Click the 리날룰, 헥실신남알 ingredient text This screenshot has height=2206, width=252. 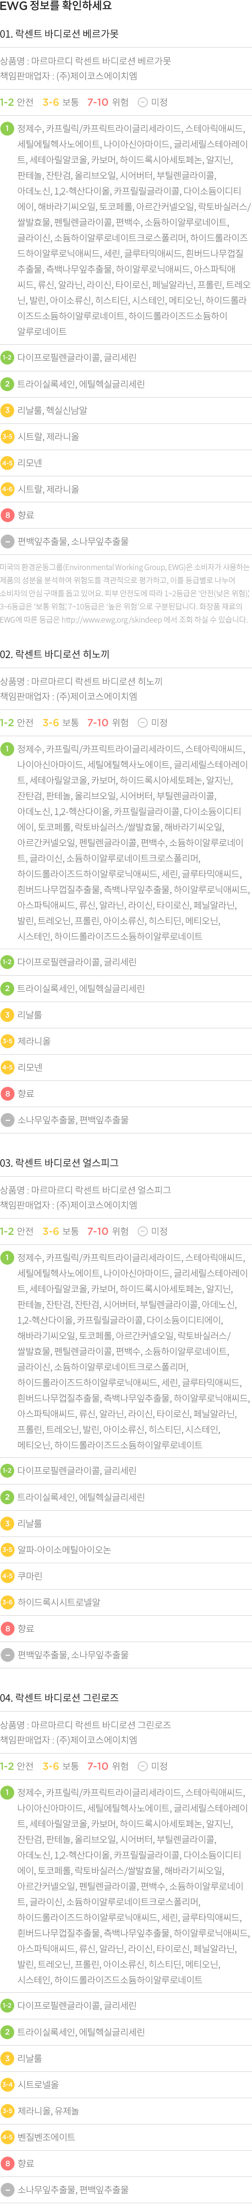point(52,410)
